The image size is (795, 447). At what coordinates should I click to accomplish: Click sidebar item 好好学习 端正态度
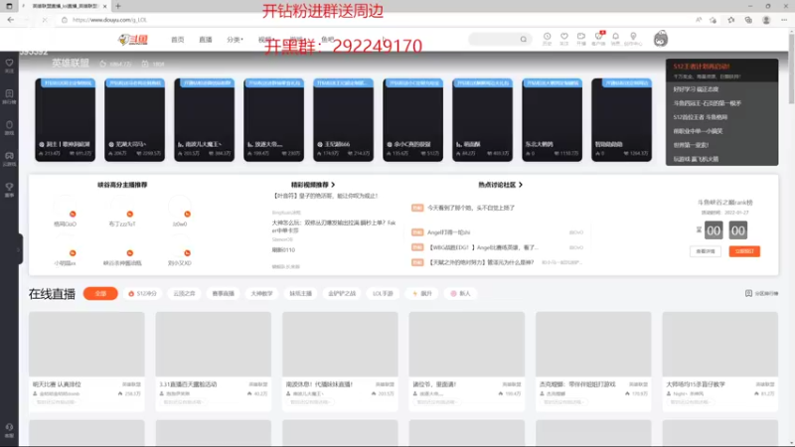[696, 89]
